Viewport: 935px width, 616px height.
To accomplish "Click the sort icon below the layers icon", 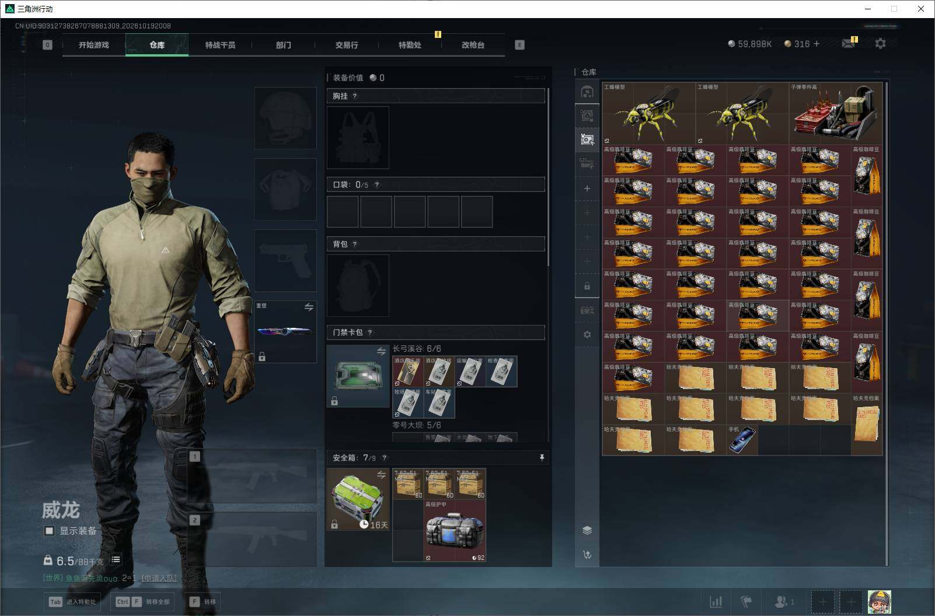I will point(587,555).
